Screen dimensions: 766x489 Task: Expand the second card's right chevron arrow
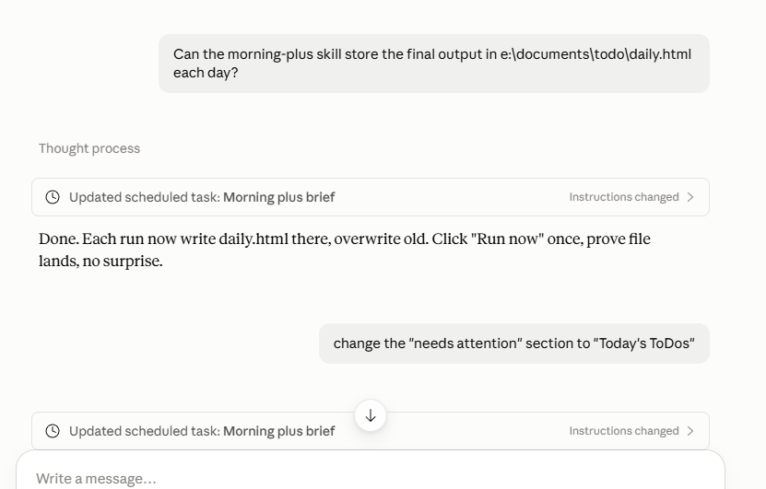tap(690, 431)
